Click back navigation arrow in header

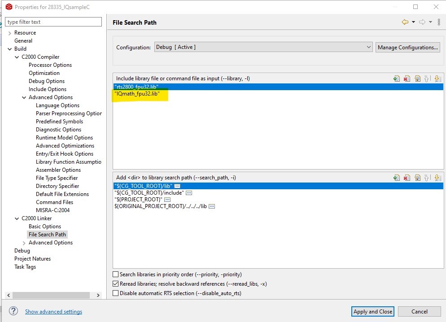pos(405,22)
